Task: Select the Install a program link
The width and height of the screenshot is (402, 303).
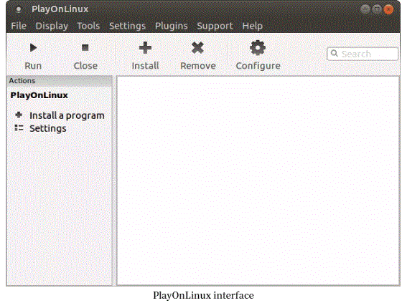Action: click(x=67, y=115)
